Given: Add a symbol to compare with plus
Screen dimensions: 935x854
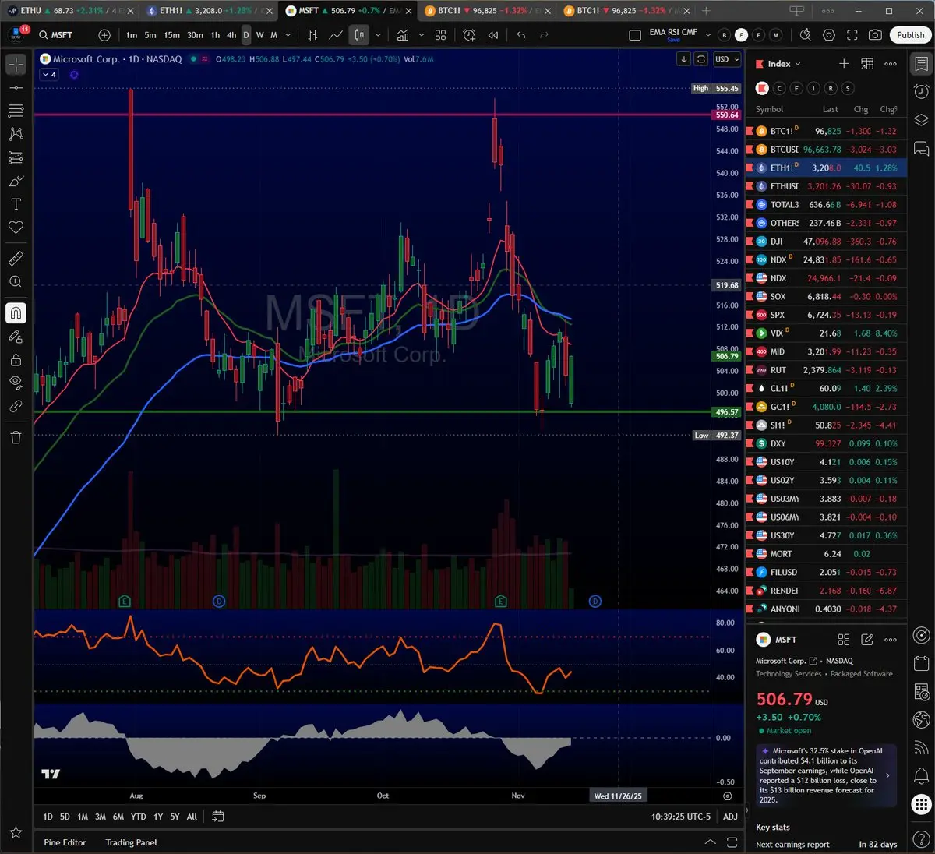Looking at the screenshot, I should coord(104,35).
